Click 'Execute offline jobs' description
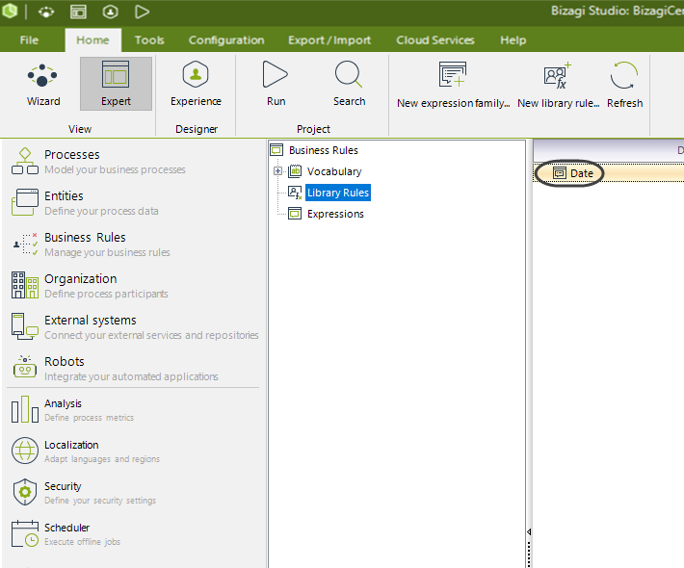Screen dimensions: 684x568 tap(82, 542)
